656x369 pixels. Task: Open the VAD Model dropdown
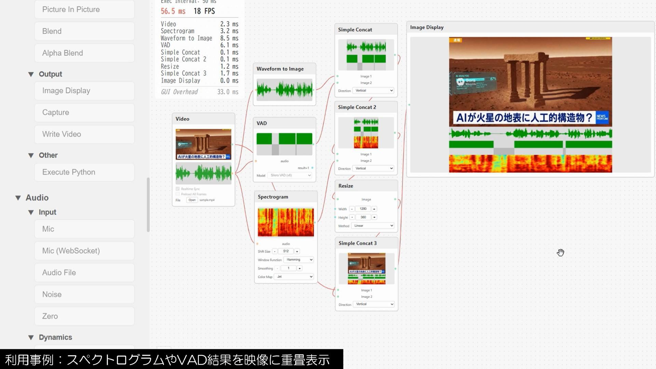pyautogui.click(x=289, y=175)
